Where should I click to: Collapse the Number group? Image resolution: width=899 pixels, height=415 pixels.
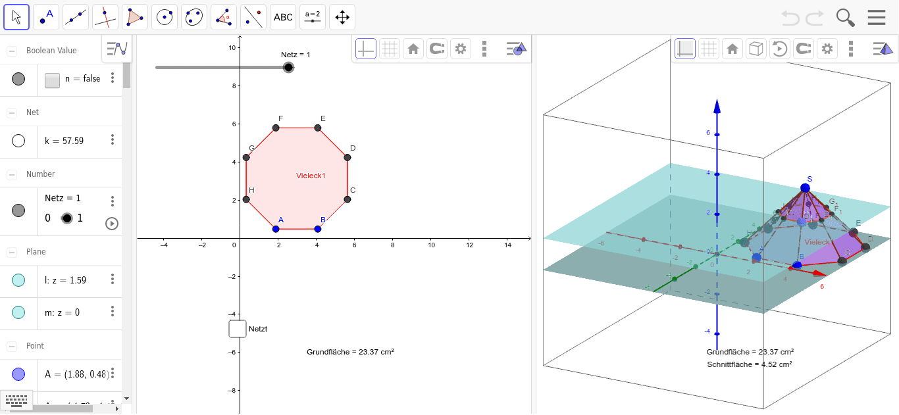click(x=12, y=174)
